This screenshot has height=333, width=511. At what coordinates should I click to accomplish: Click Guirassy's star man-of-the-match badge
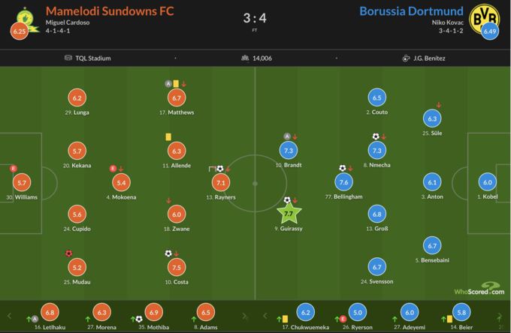click(289, 214)
